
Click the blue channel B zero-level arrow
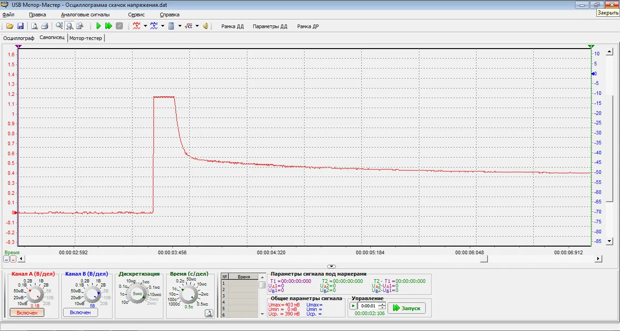(593, 73)
